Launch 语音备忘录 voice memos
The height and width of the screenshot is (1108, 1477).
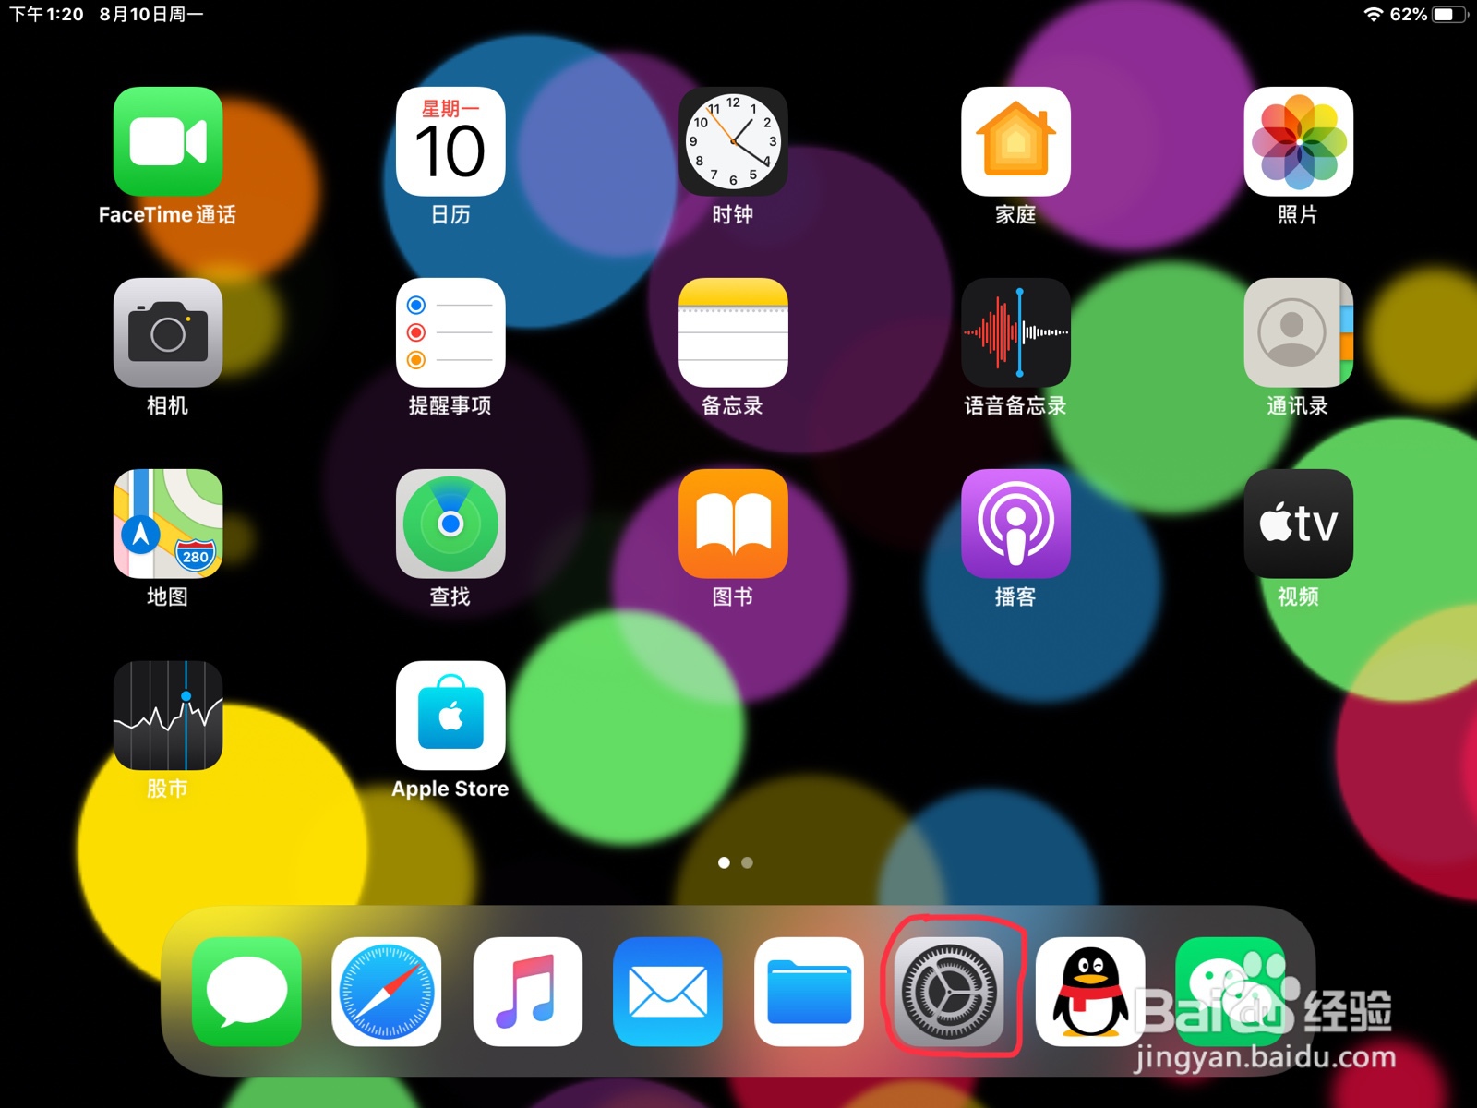click(x=1015, y=332)
